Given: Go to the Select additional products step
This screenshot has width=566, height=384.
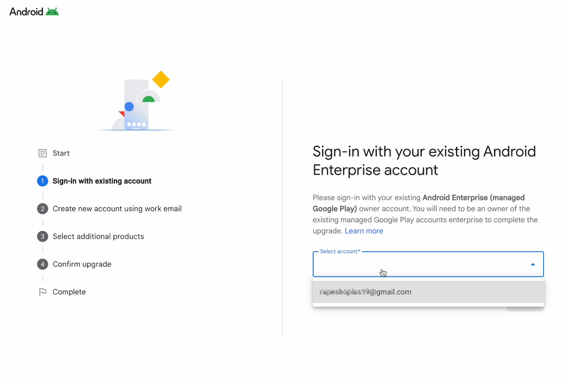Looking at the screenshot, I should point(98,236).
